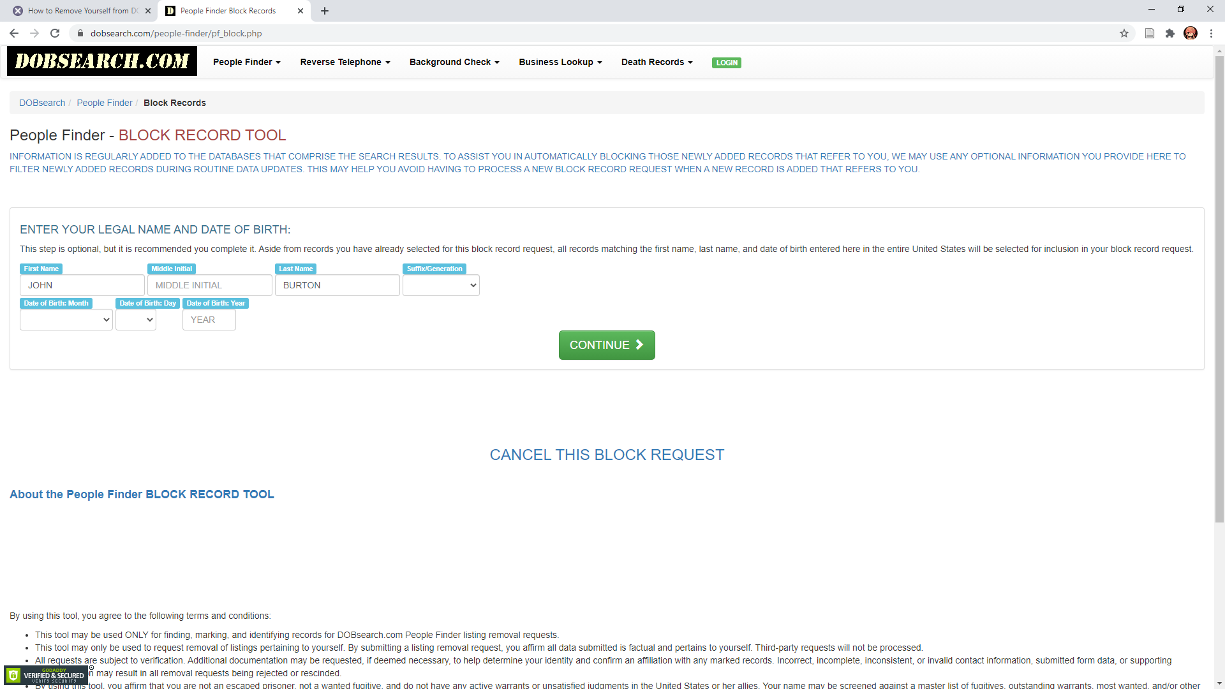Open a new browser tab
Viewport: 1225px width, 689px height.
(325, 11)
